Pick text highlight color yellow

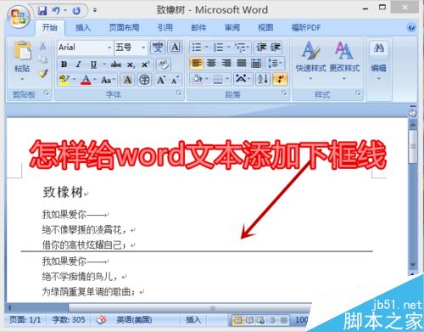click(x=64, y=80)
